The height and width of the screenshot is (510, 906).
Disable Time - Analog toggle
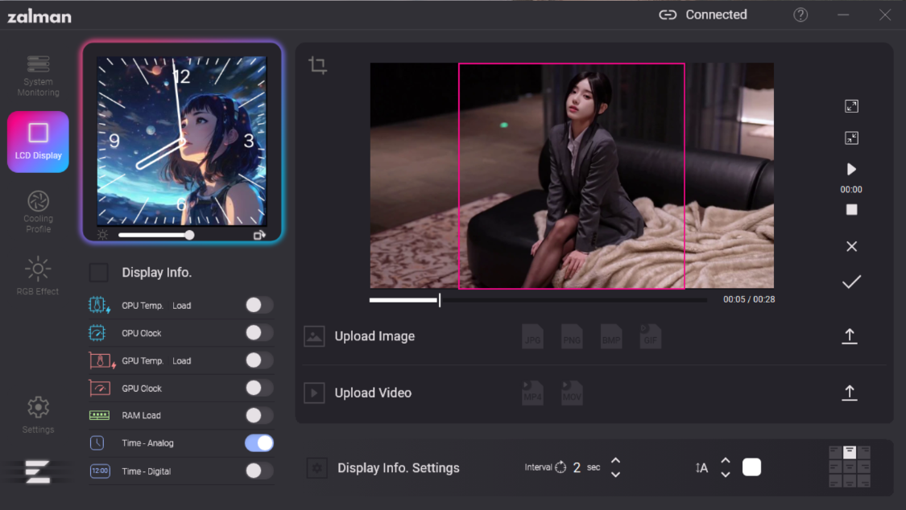[259, 443]
